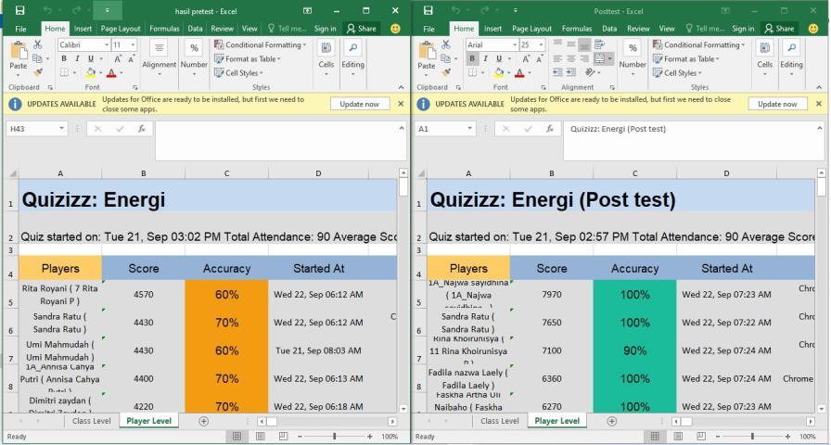Image resolution: width=831 pixels, height=445 pixels.
Task: Use Format Painter in the Posttest window
Action: click(x=446, y=72)
